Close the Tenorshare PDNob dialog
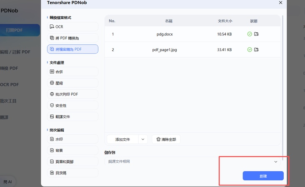The width and height of the screenshot is (305, 187). 280,3
